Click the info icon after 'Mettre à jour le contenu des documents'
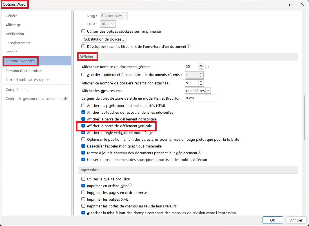 click(199, 152)
